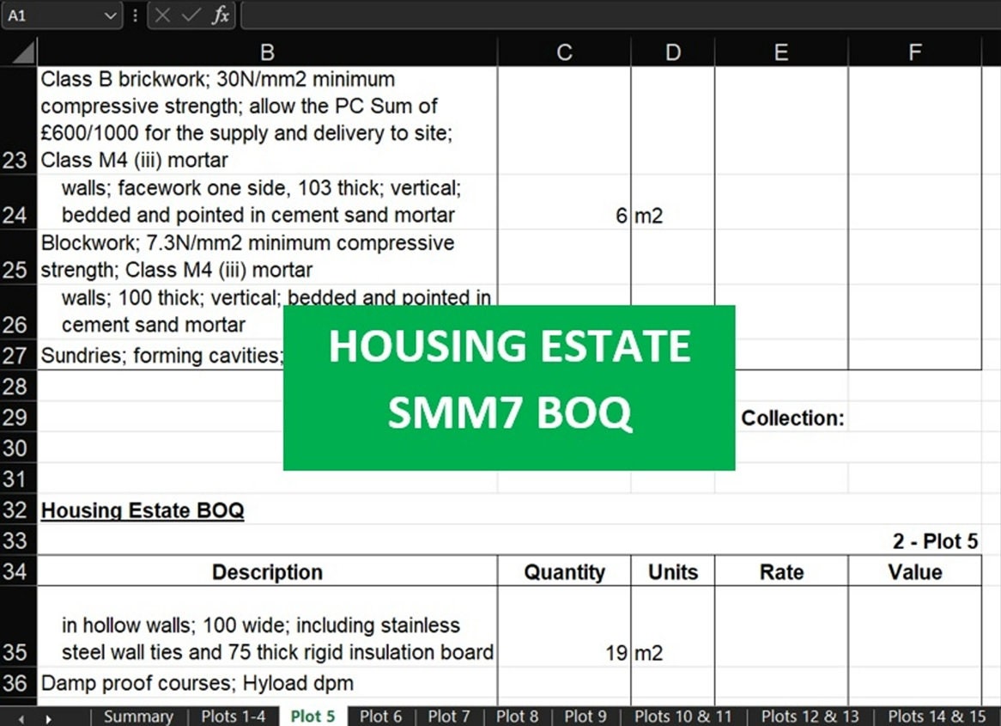Click the green HOUSING ESTATE SMM7 BOQ banner
Screen dimensions: 1001x726
click(x=508, y=387)
